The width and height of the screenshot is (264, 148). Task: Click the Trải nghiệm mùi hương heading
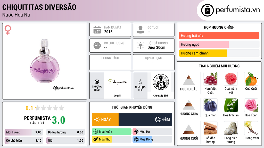tap(219, 66)
